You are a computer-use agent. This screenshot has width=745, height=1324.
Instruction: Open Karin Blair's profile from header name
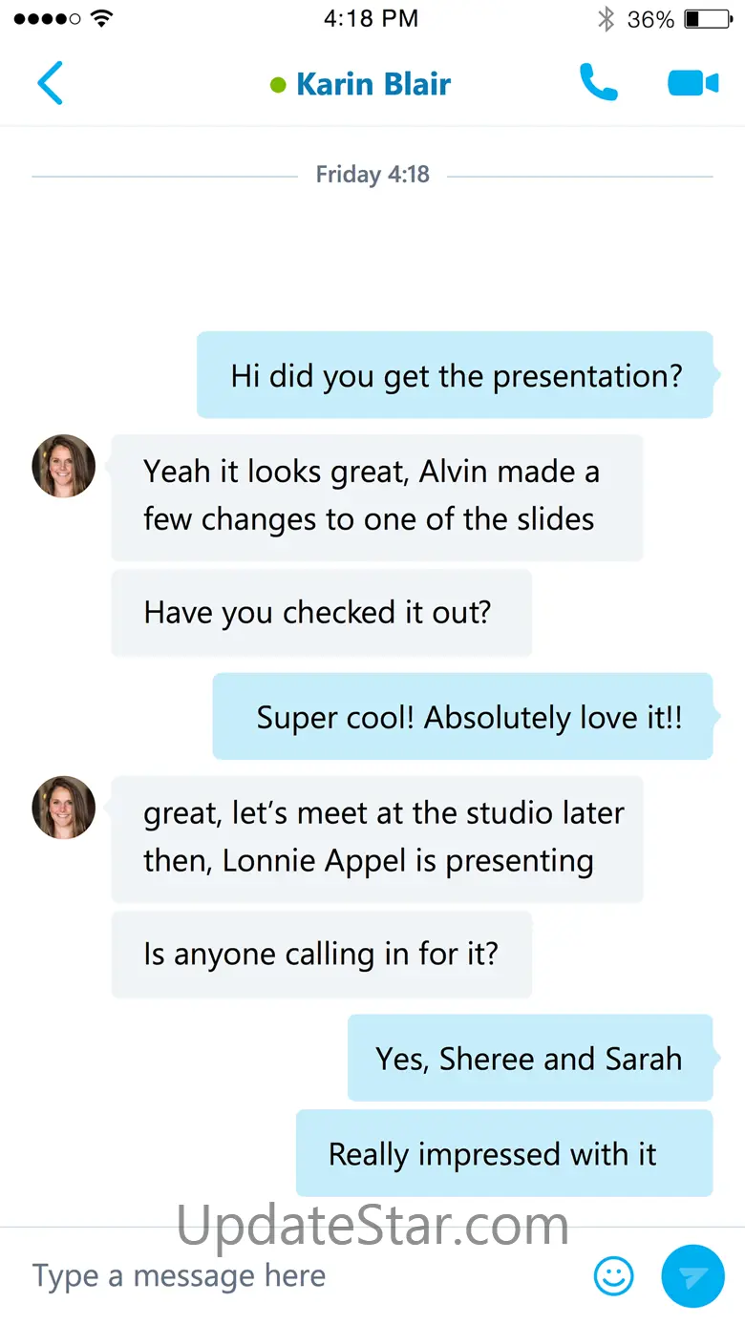click(372, 84)
